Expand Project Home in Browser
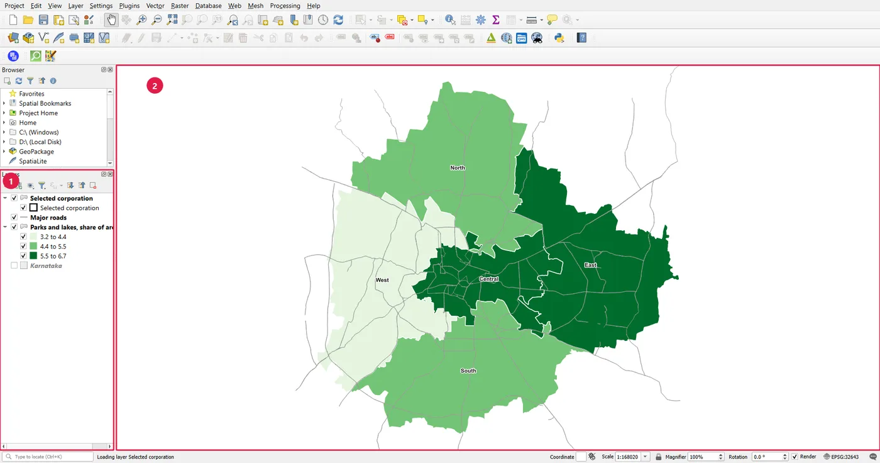This screenshot has width=880, height=463. pyautogui.click(x=4, y=113)
